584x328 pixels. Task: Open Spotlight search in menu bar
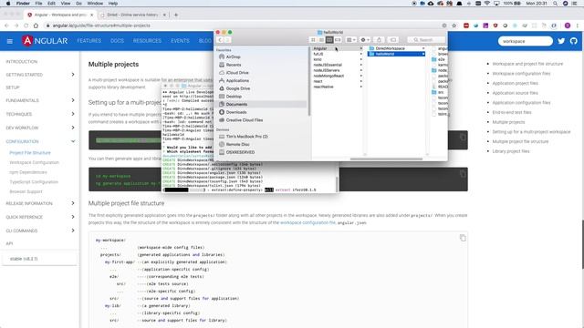point(555,4)
